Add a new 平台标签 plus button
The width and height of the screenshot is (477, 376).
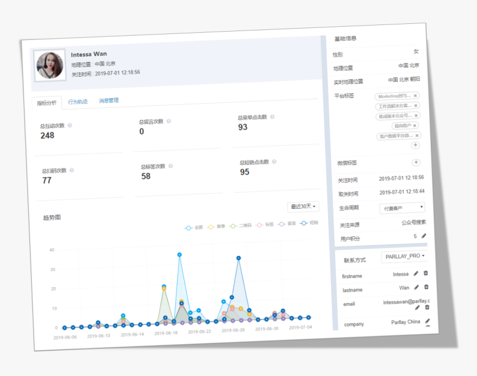415,145
